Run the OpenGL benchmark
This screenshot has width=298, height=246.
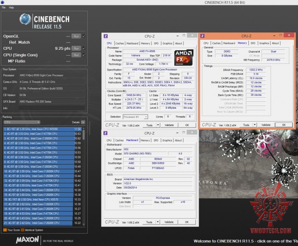pos(76,36)
